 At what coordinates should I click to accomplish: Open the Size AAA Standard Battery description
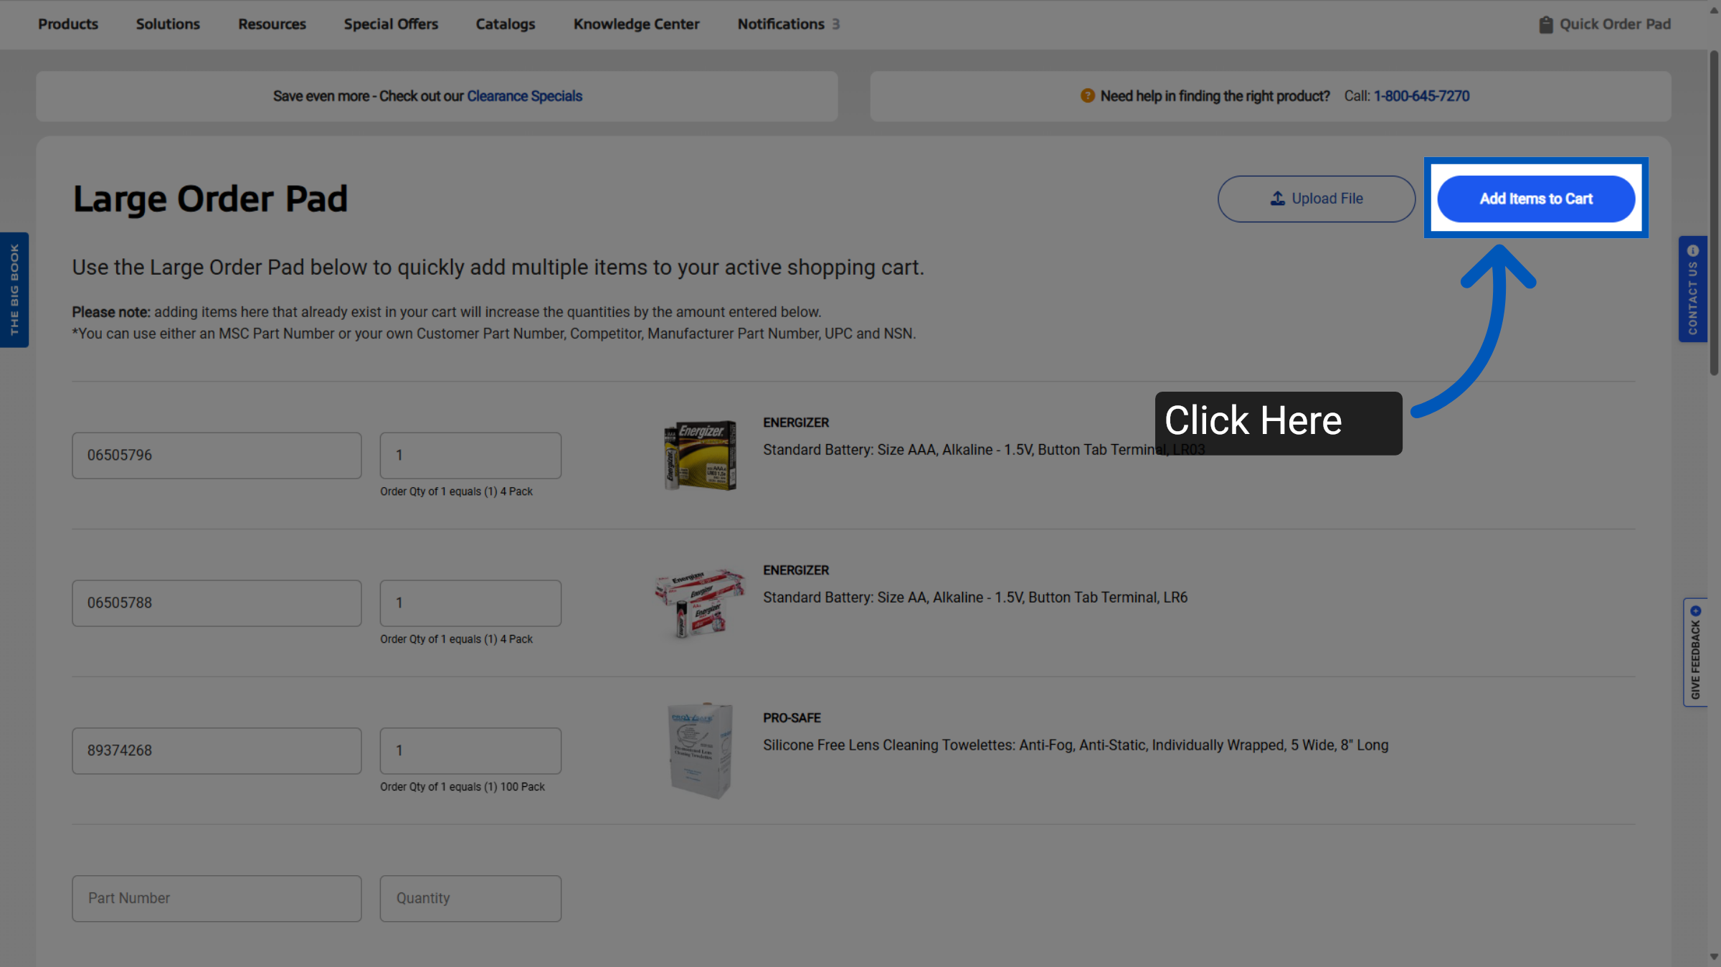984,450
